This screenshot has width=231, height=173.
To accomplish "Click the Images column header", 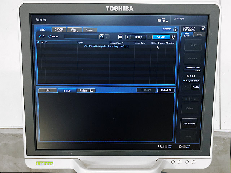I will point(161,43).
